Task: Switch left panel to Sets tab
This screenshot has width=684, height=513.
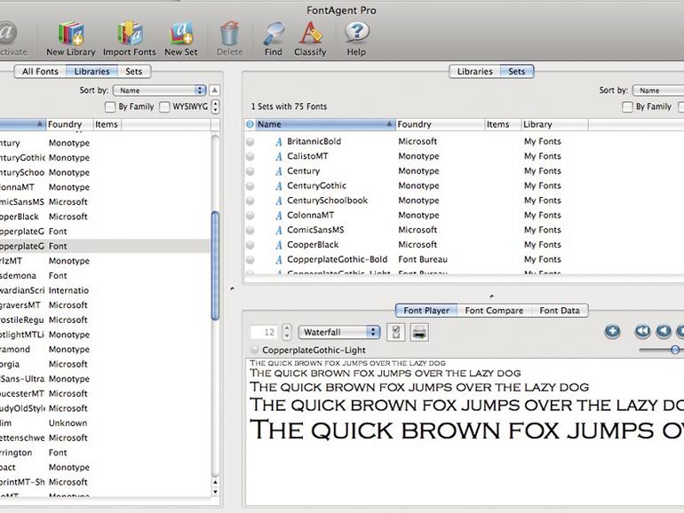Action: tap(134, 72)
